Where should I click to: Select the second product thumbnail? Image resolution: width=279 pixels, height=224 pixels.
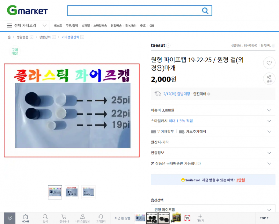(72, 192)
